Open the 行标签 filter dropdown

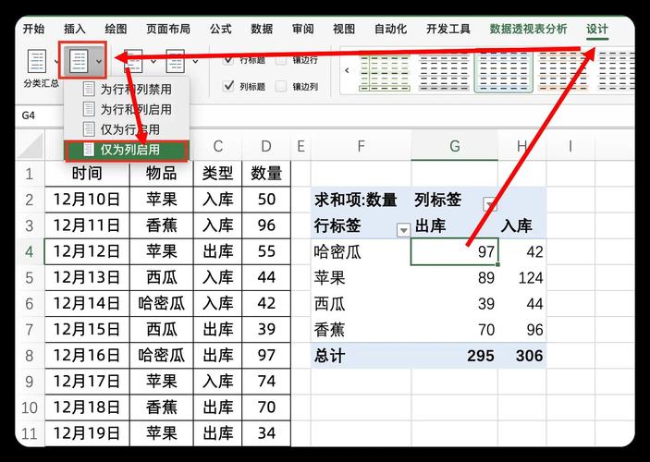pos(402,229)
